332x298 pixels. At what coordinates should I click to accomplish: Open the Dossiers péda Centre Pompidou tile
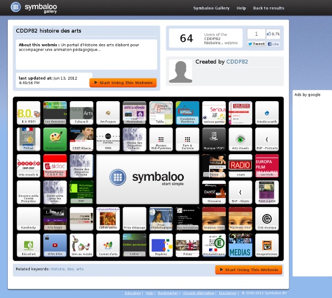[28, 192]
